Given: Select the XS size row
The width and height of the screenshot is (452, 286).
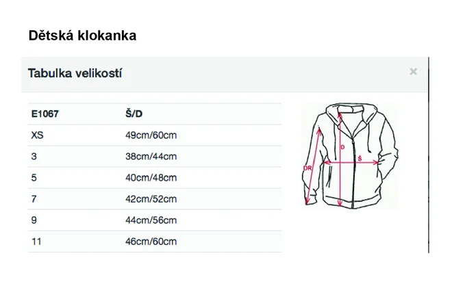Looking at the screenshot, I should pyautogui.click(x=155, y=135).
